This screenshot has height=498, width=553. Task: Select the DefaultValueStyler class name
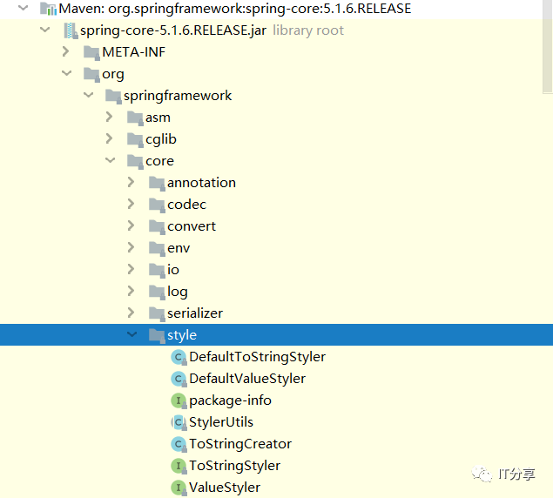pos(247,379)
